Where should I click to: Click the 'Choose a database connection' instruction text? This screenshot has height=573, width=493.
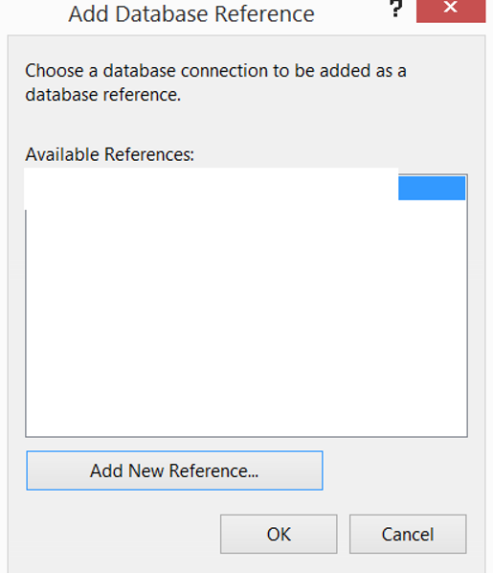(215, 82)
